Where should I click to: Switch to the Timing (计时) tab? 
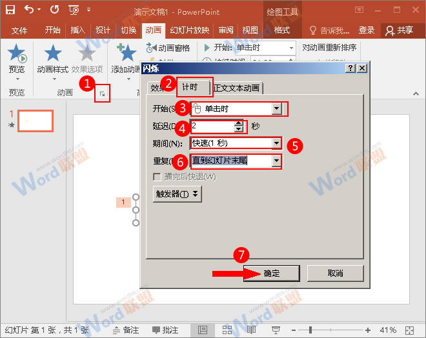point(190,87)
